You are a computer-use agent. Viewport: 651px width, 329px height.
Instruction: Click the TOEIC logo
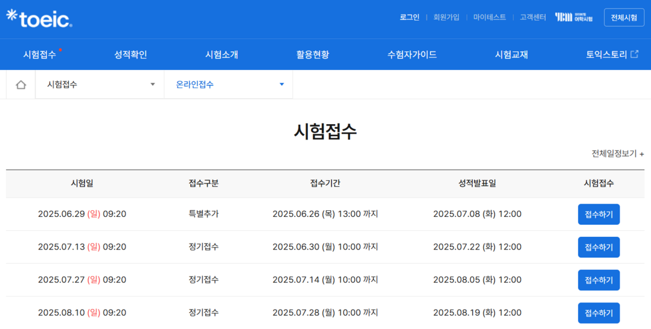point(39,19)
